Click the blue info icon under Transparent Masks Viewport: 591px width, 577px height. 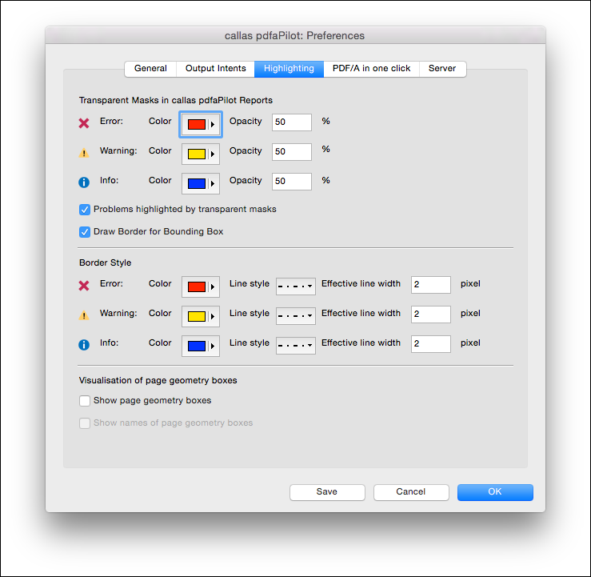pos(84,182)
